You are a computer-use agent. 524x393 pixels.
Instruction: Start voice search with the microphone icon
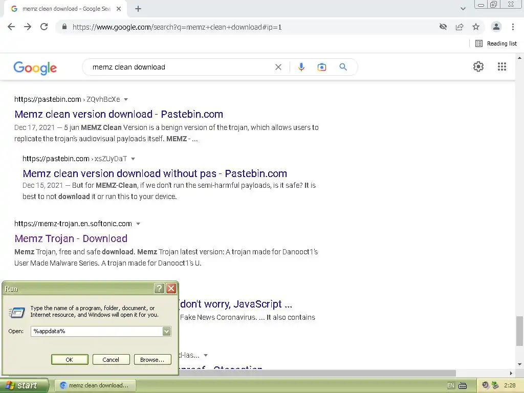point(301,67)
